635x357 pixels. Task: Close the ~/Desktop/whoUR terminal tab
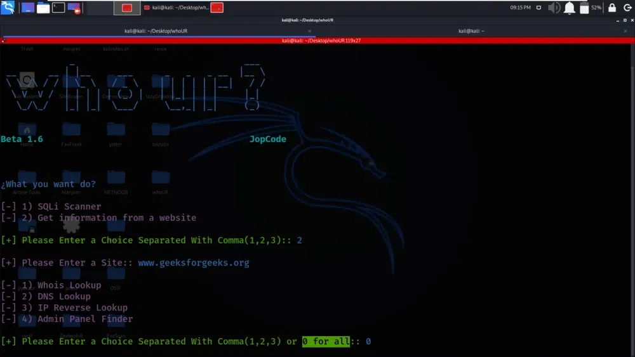click(x=309, y=31)
